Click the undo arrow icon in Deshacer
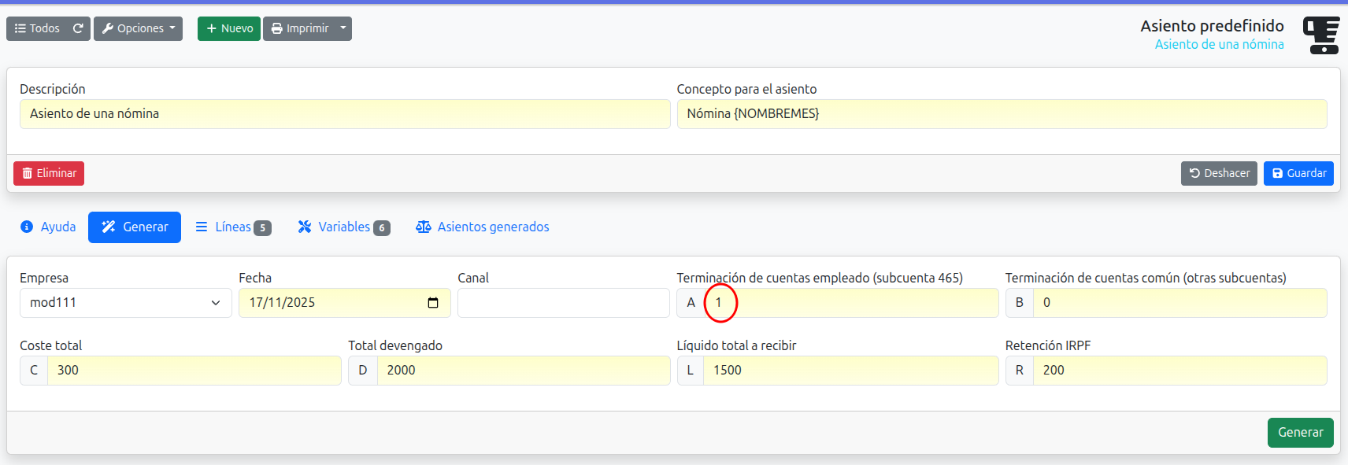 point(1194,173)
